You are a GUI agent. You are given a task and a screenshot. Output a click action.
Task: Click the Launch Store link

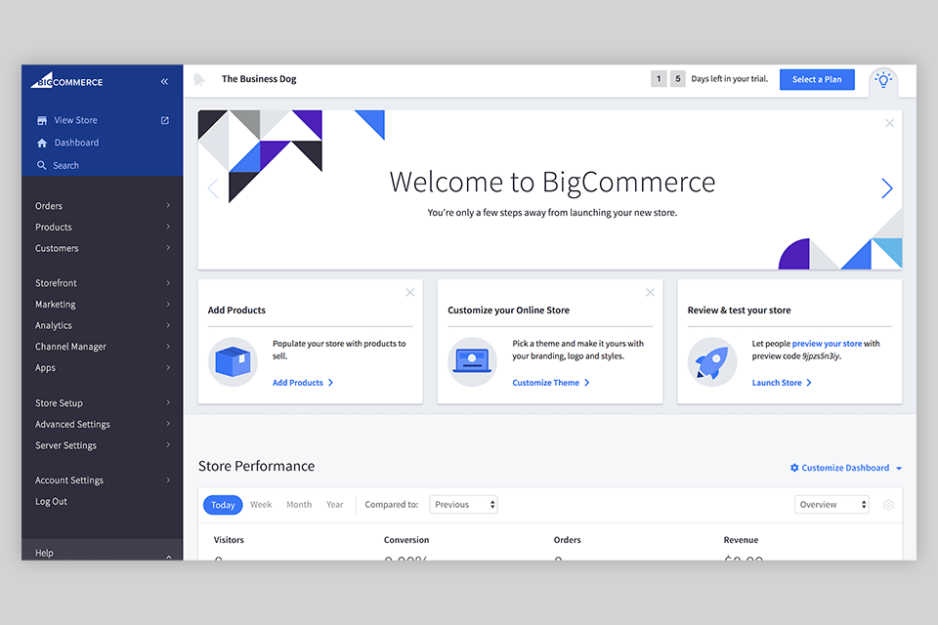pos(782,383)
